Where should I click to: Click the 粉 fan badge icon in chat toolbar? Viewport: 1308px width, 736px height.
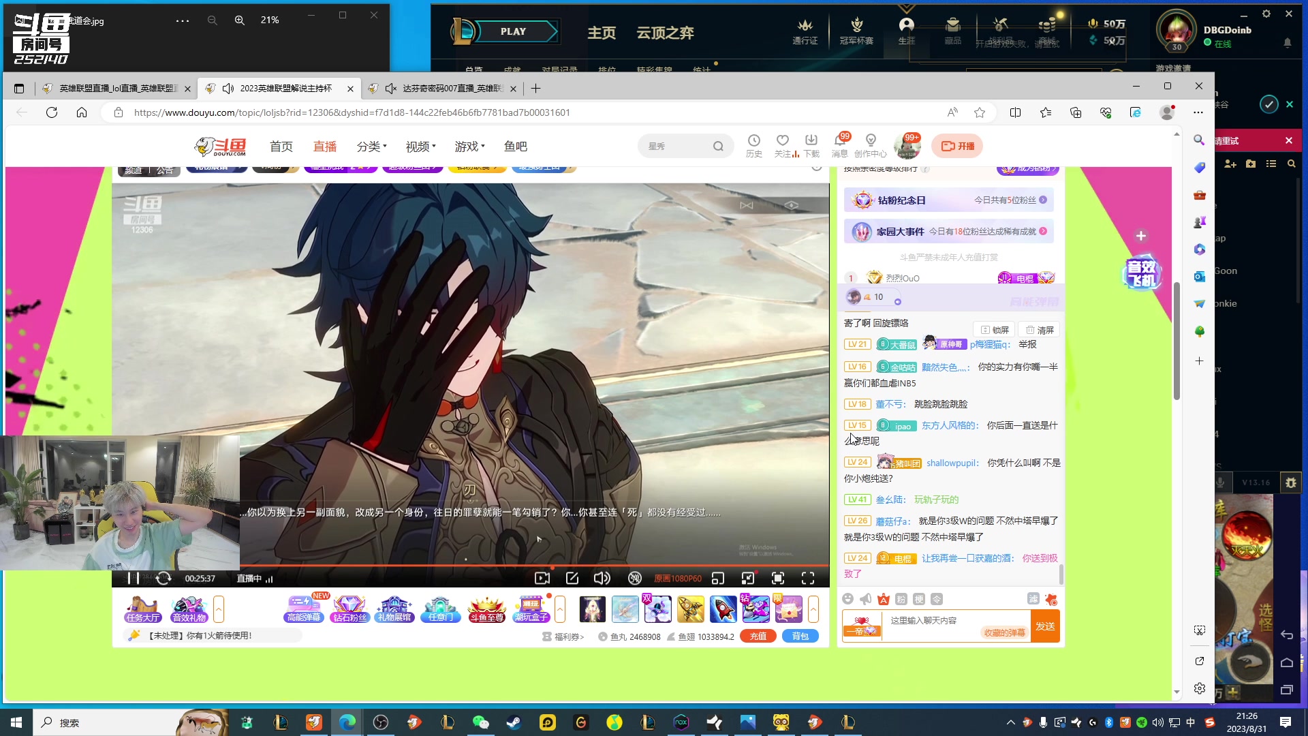point(901,599)
